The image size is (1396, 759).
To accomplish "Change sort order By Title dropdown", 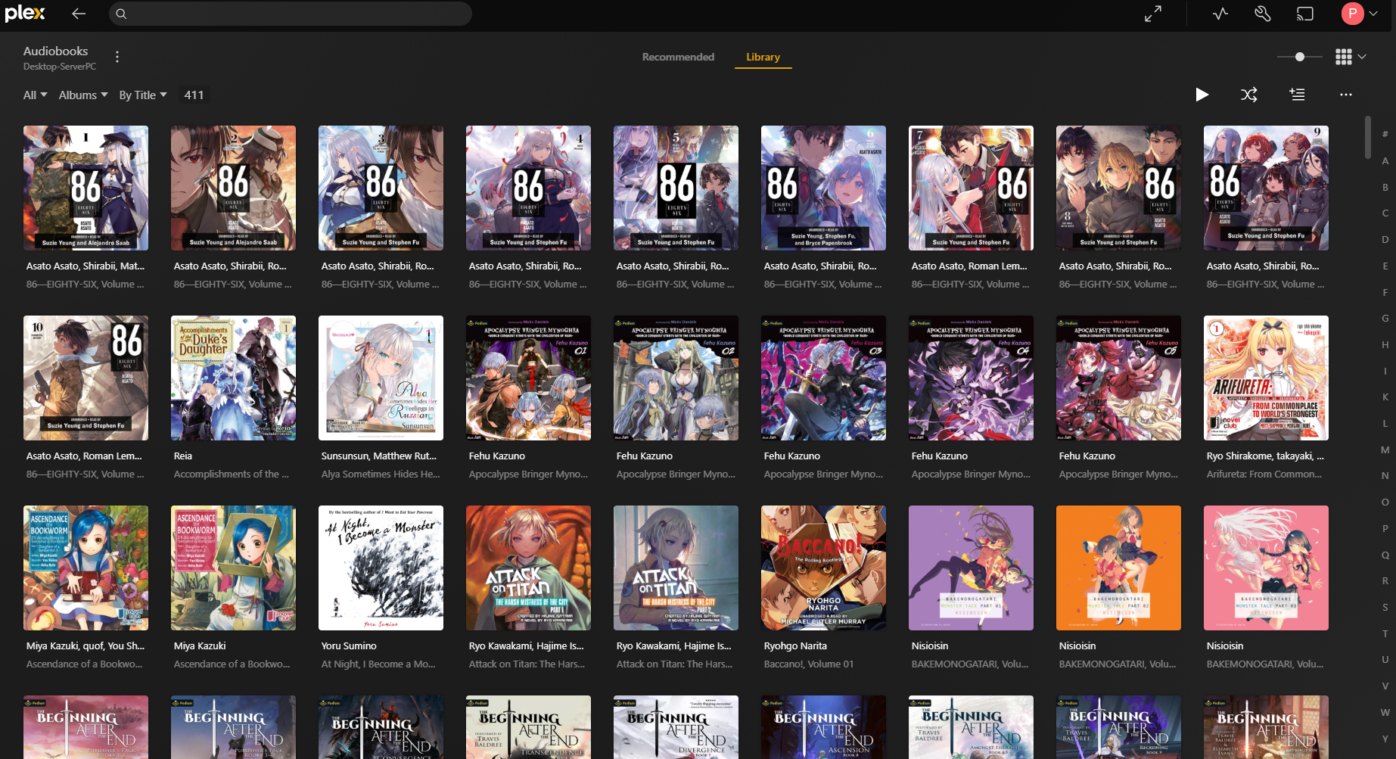I will click(142, 95).
